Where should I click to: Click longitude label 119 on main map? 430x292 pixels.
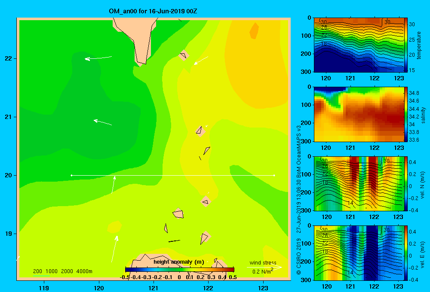tap(44, 288)
